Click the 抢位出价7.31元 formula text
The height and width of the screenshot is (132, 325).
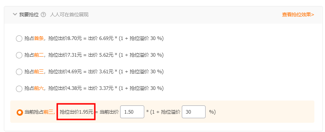coord(65,55)
